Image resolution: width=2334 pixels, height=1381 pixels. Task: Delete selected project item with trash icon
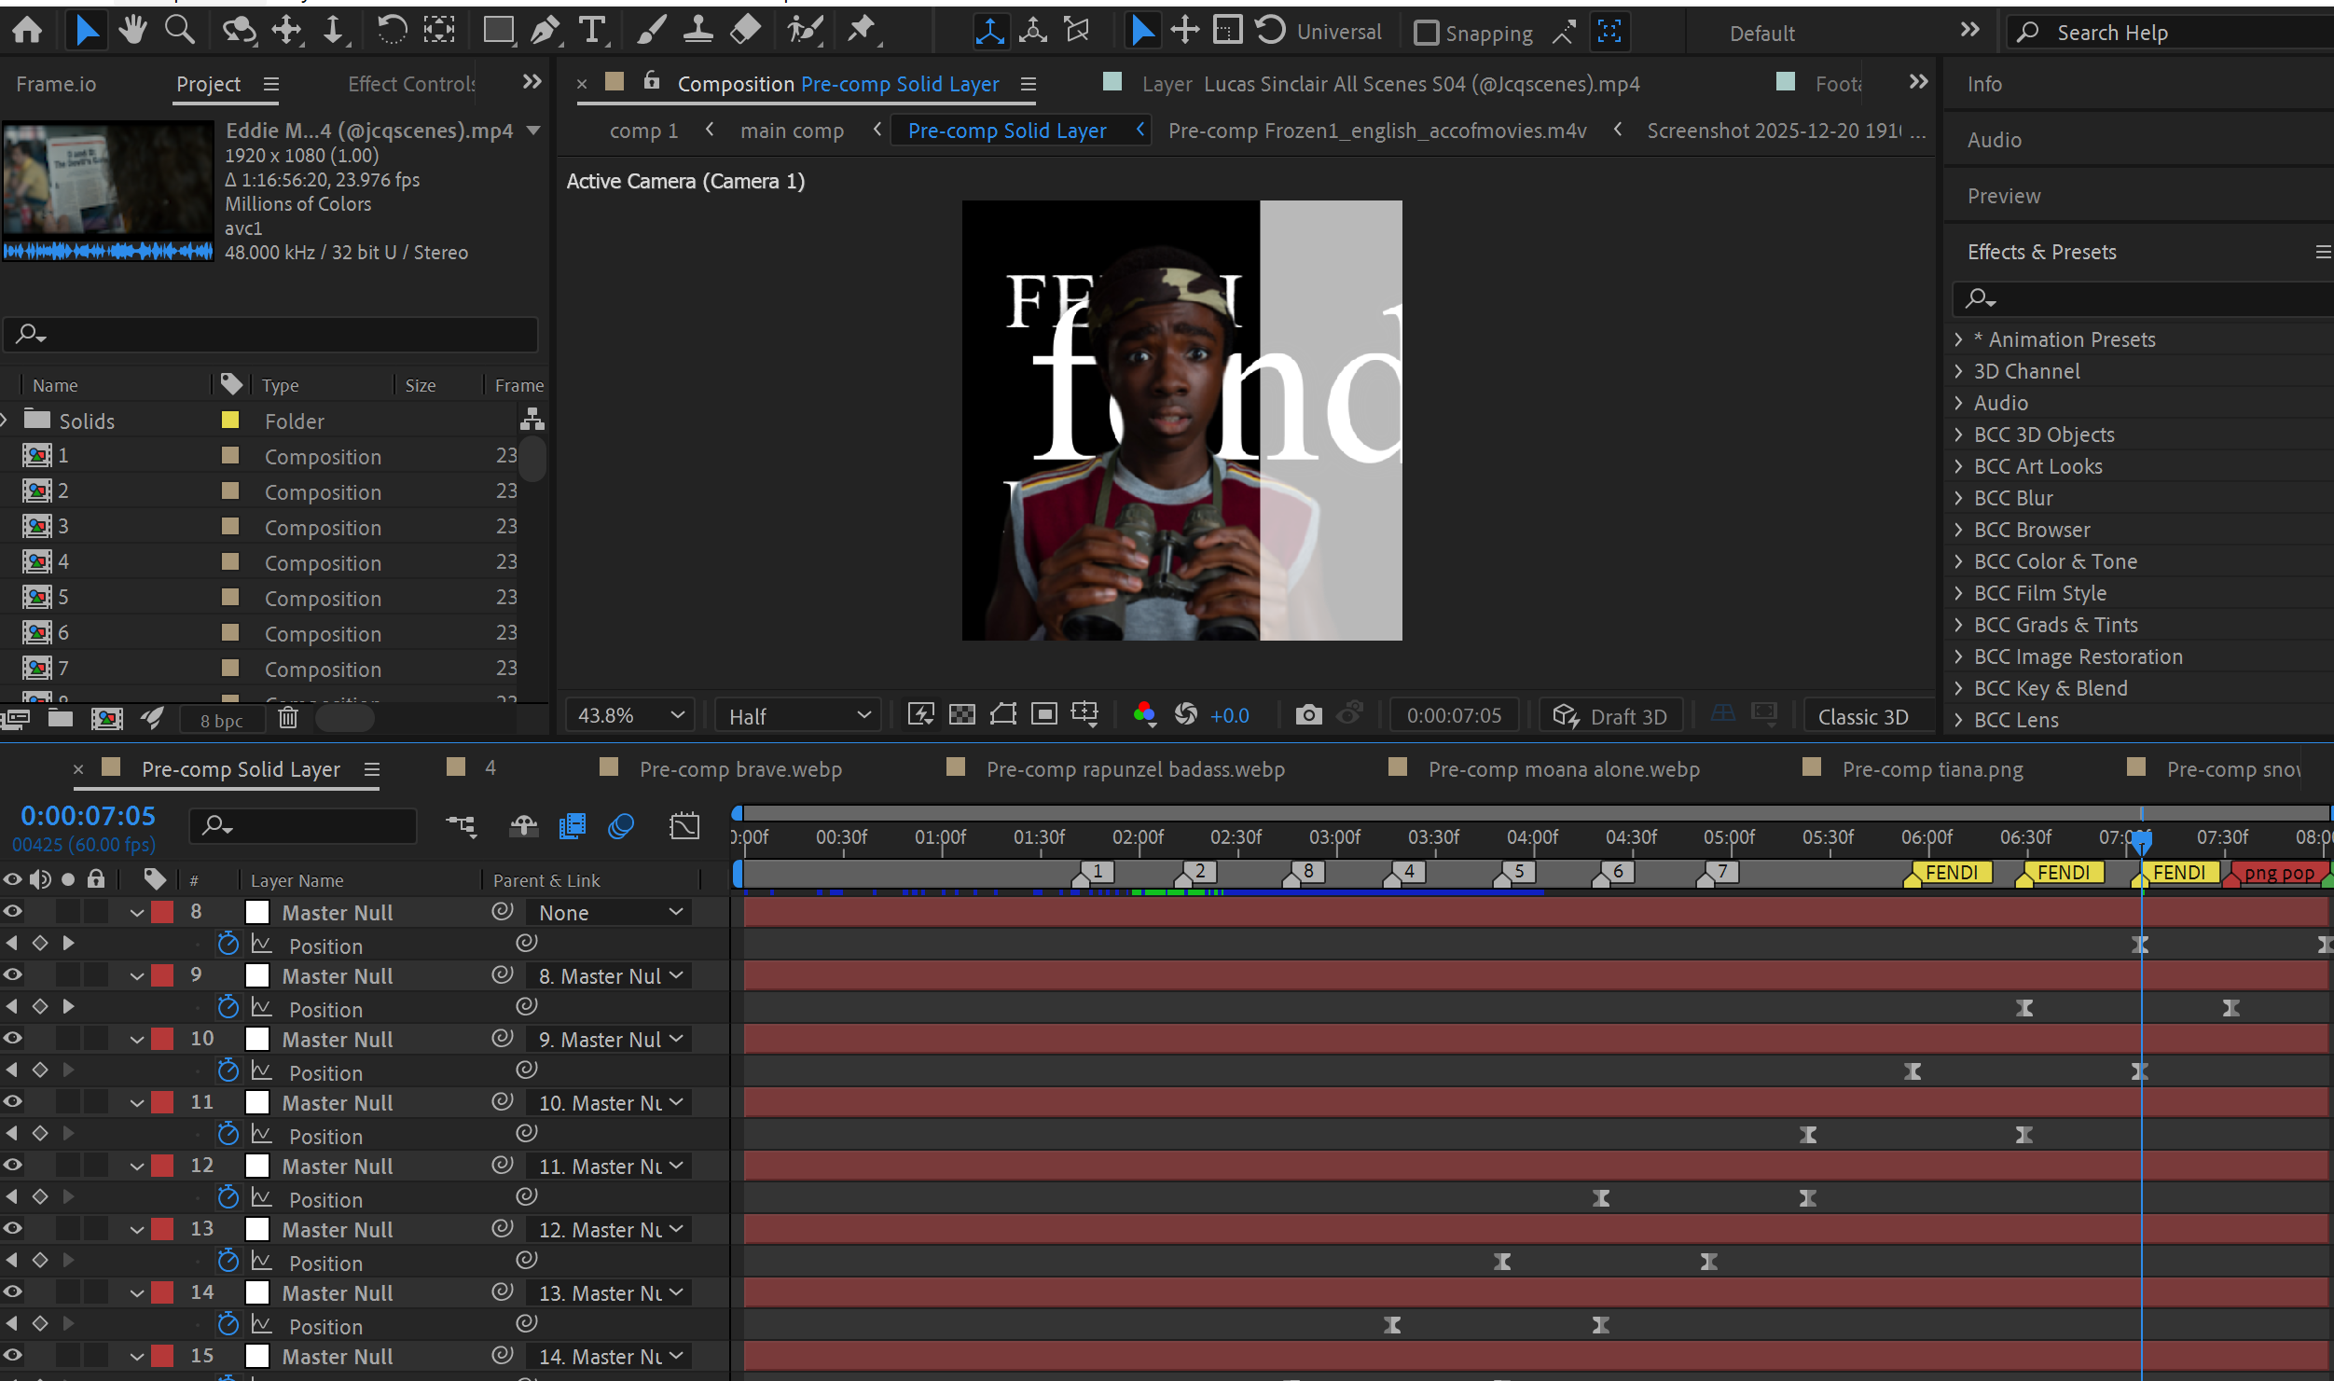coord(288,717)
